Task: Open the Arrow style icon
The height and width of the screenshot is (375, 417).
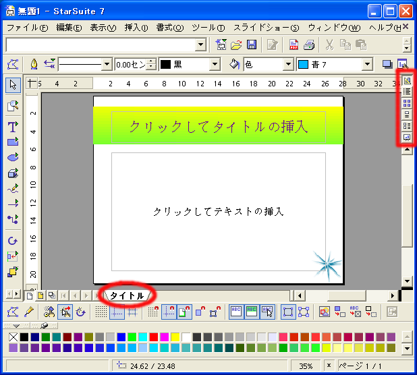Action: coord(49,64)
